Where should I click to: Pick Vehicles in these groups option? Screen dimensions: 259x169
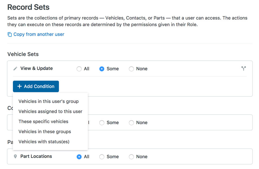(45, 132)
